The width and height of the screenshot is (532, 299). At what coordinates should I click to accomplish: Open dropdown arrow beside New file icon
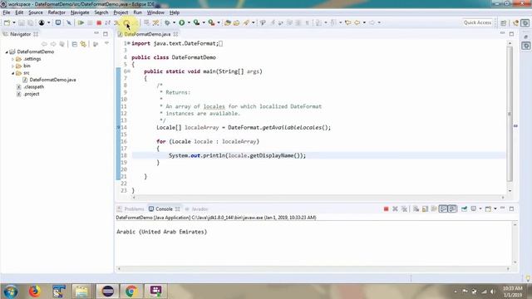point(14,22)
